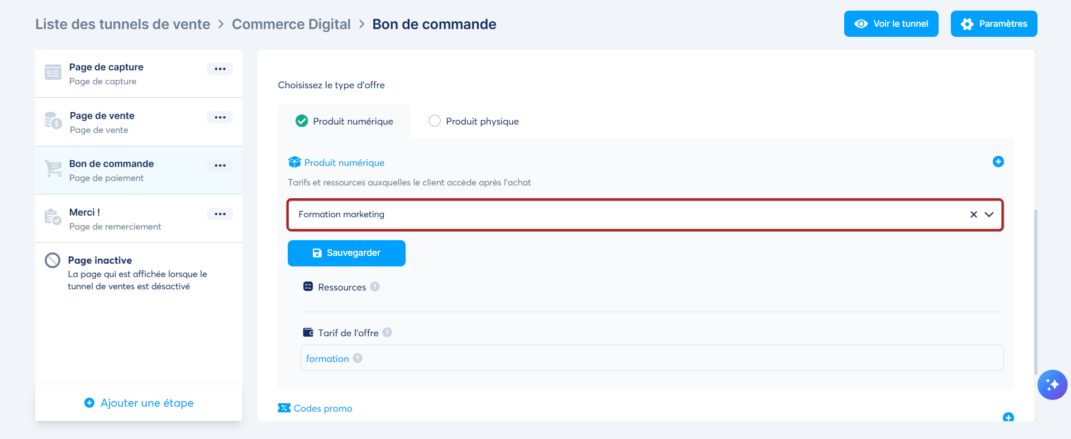
Task: Select Produit numérique radio option
Action: click(302, 121)
